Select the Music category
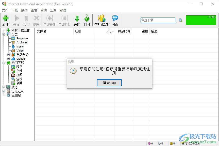 [20, 46]
